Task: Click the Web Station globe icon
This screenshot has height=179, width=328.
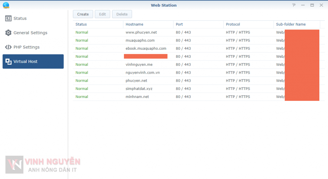Action: coord(6,5)
